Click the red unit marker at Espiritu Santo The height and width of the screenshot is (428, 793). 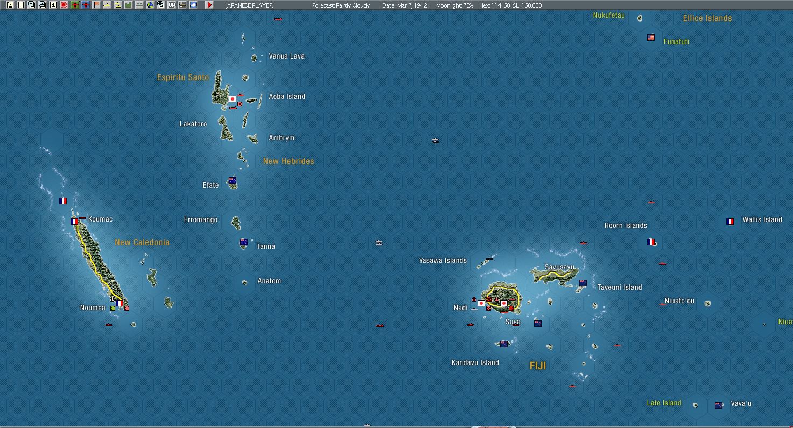pyautogui.click(x=240, y=104)
